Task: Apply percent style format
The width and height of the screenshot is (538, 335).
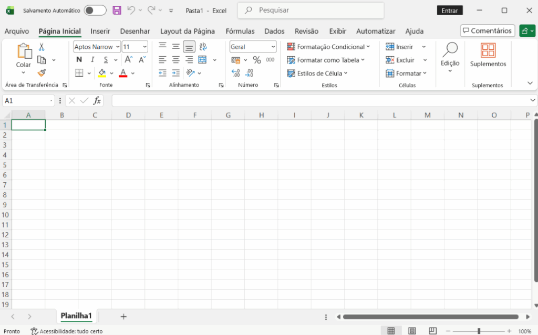Action: click(x=257, y=60)
